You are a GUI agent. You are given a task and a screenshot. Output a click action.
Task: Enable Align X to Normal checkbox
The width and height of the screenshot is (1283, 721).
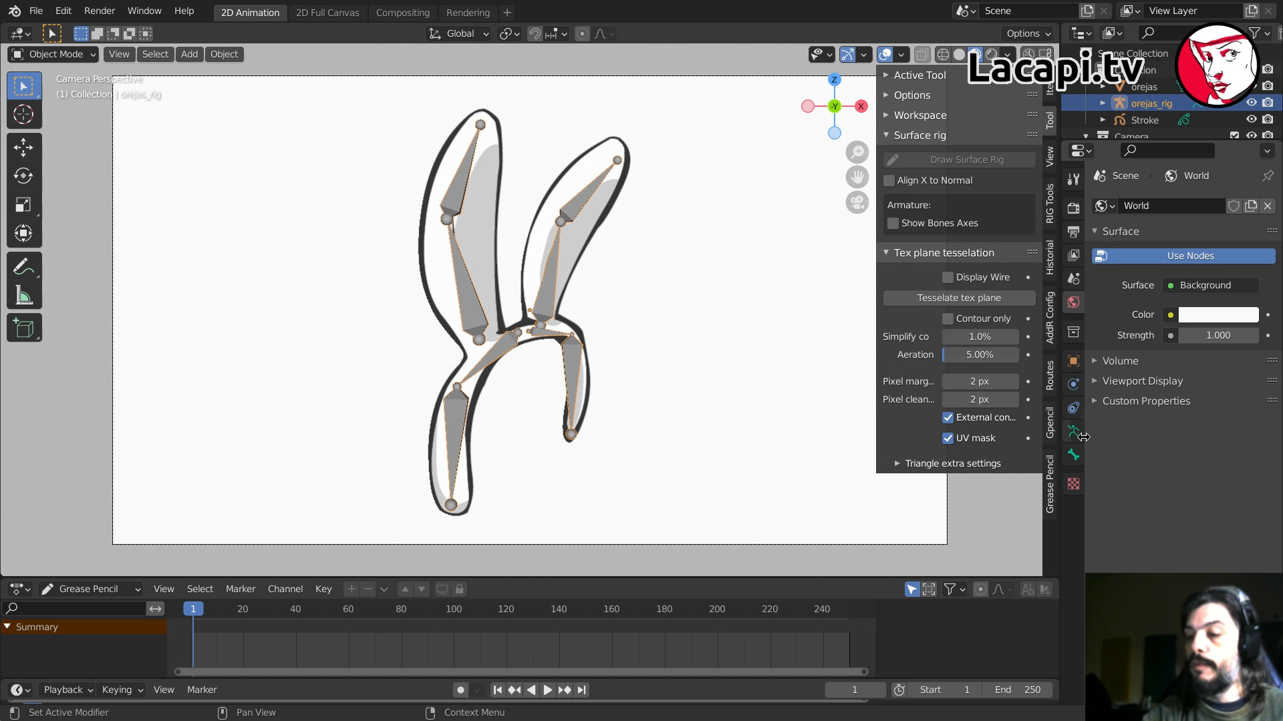[889, 180]
